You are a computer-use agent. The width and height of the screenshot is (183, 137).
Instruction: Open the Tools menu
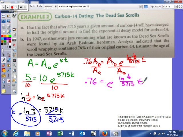[32, 6]
